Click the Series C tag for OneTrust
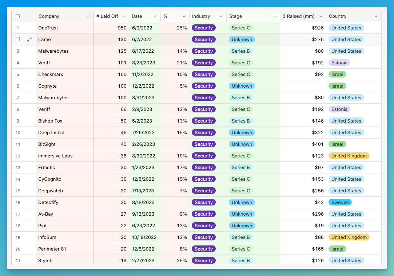The height and width of the screenshot is (276, 394). pos(241,28)
